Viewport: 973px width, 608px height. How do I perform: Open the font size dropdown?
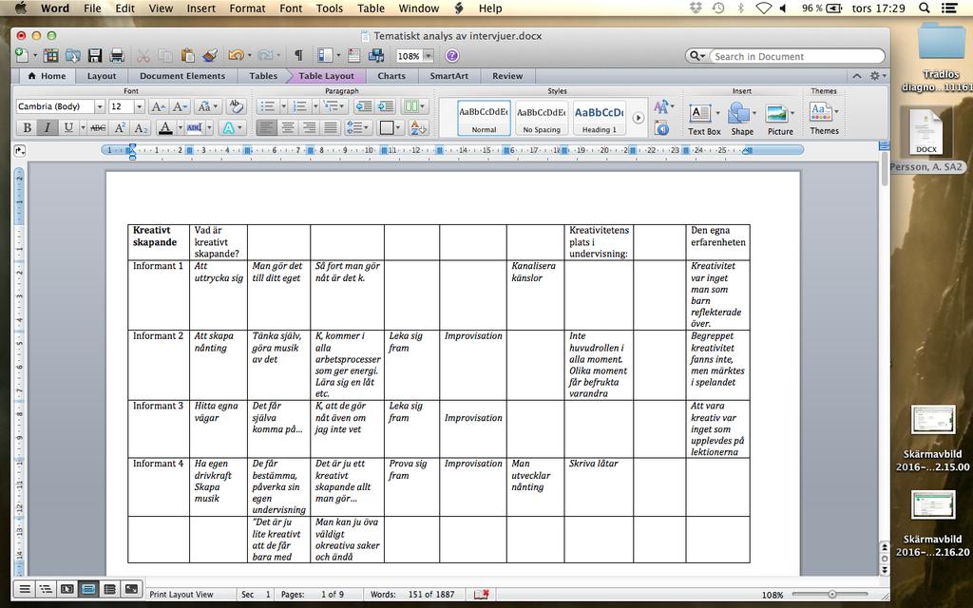139,106
